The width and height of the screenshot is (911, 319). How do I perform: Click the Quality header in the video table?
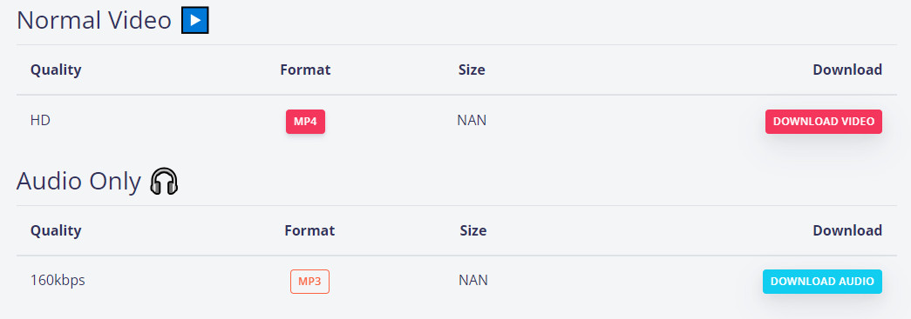pos(56,70)
